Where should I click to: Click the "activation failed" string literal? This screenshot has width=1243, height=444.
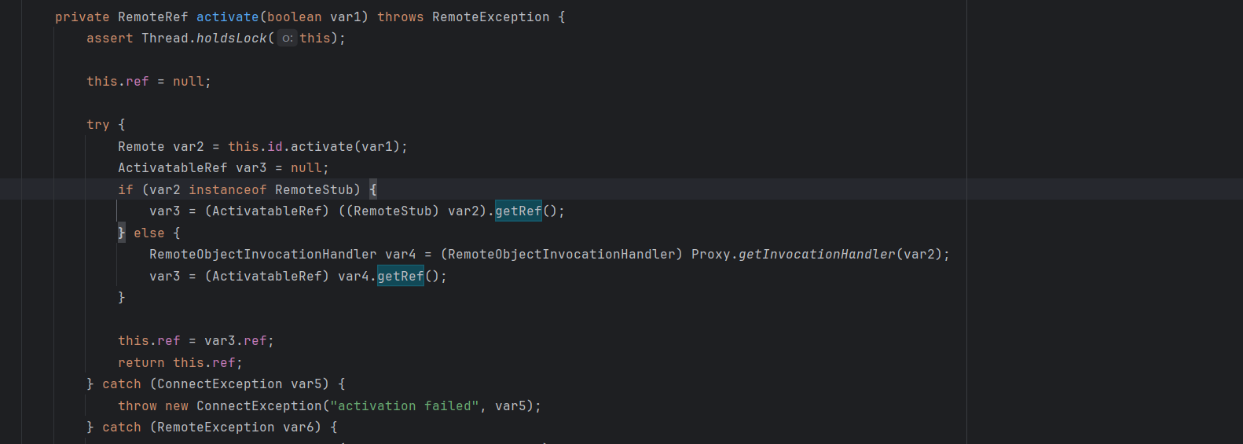click(x=404, y=406)
